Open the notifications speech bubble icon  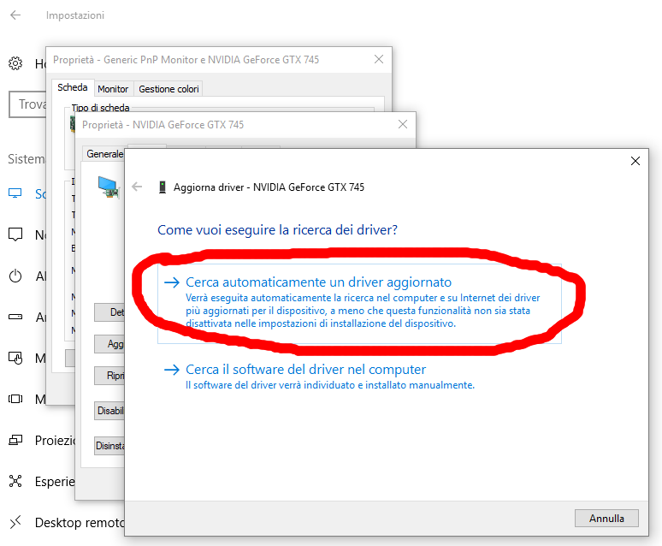[15, 234]
